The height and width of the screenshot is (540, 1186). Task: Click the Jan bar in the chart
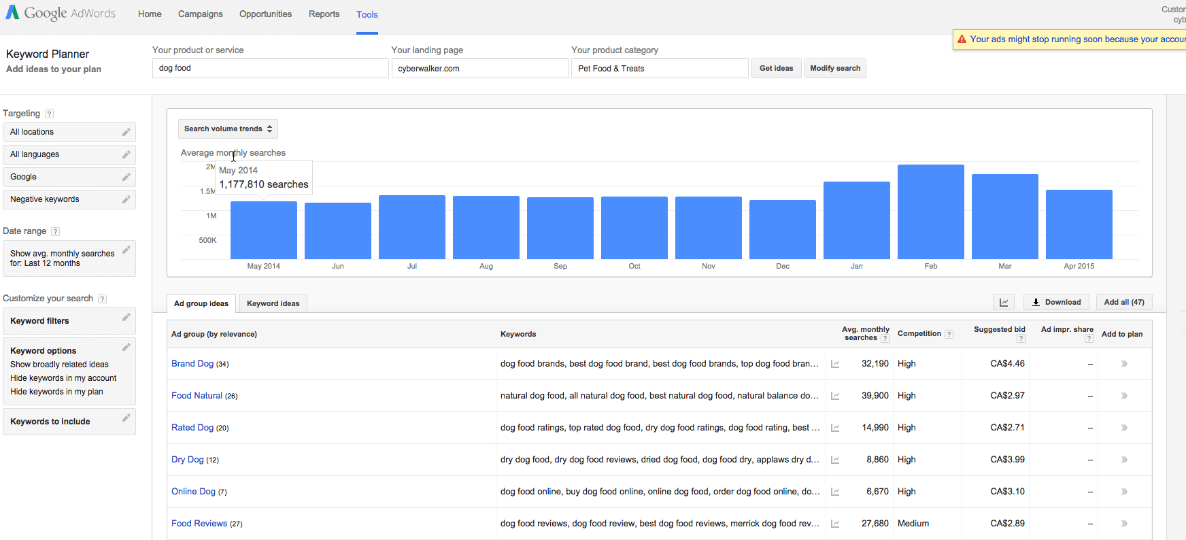click(857, 220)
